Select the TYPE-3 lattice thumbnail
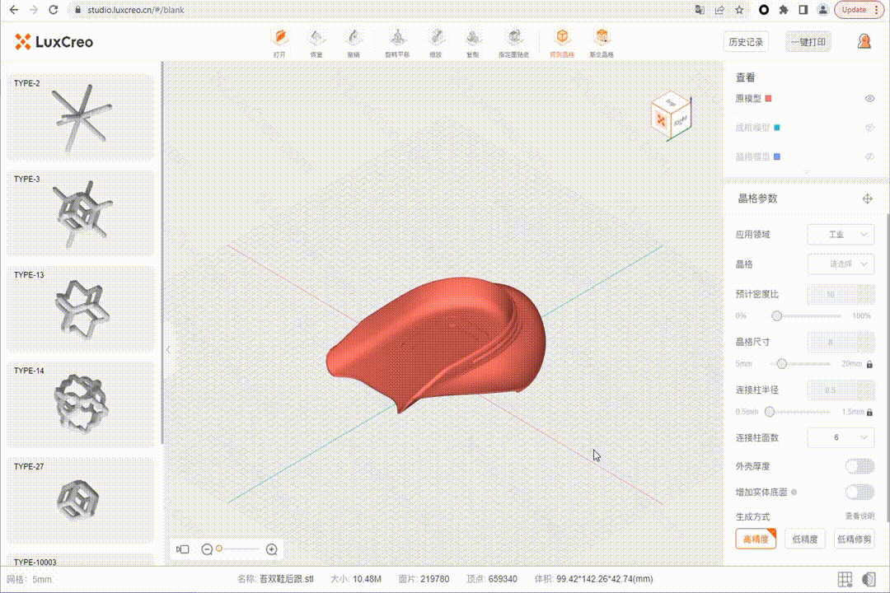The width and height of the screenshot is (890, 593). pos(81,212)
